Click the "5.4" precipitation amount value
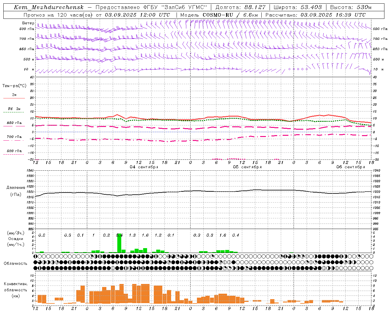This screenshot has width=389, height=311. pyautogui.click(x=119, y=235)
